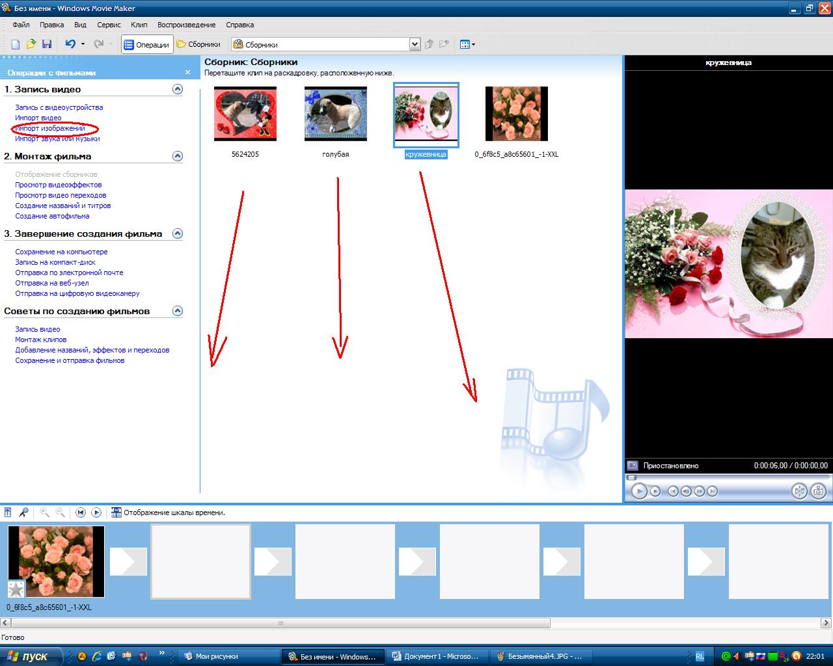This screenshot has width=833, height=666.
Task: Click the Импорт видео link
Action: [38, 118]
